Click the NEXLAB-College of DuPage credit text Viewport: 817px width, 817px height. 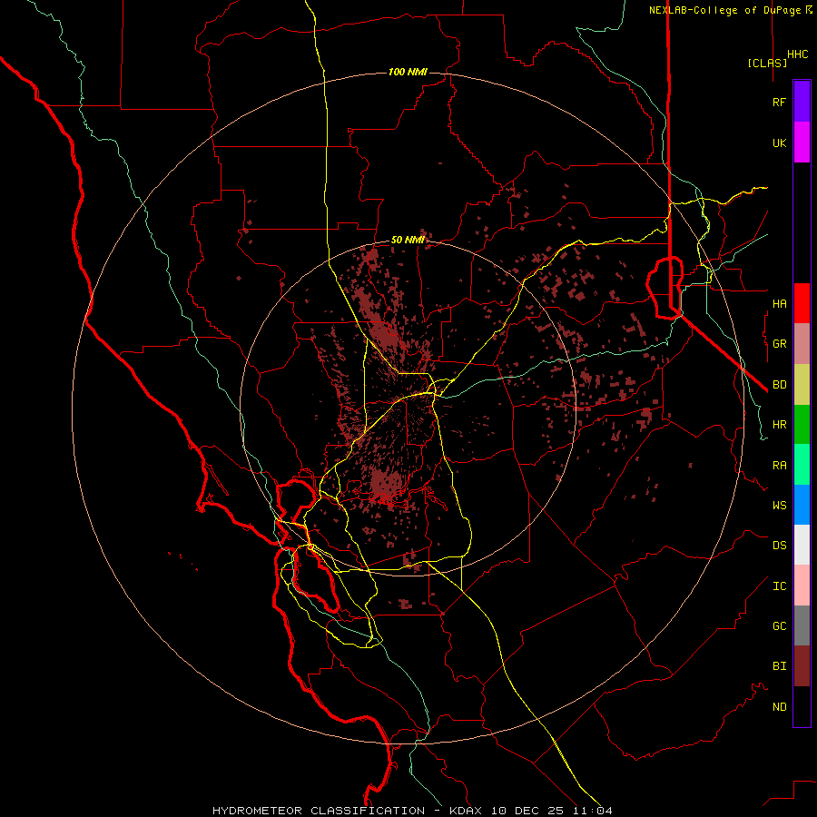726,10
